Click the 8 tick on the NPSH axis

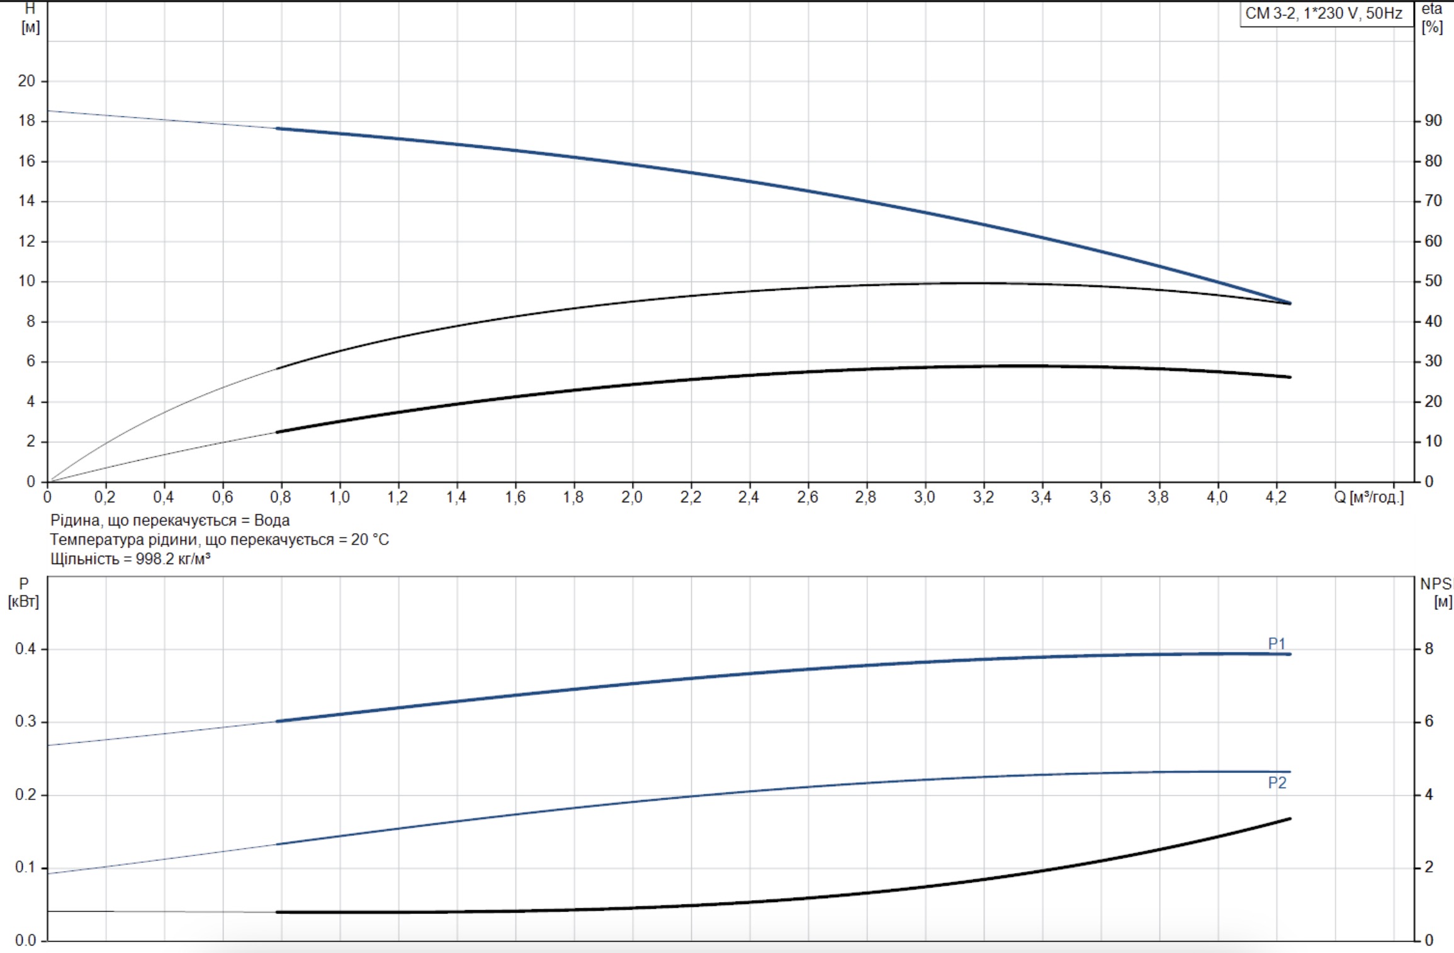[x=1429, y=649]
